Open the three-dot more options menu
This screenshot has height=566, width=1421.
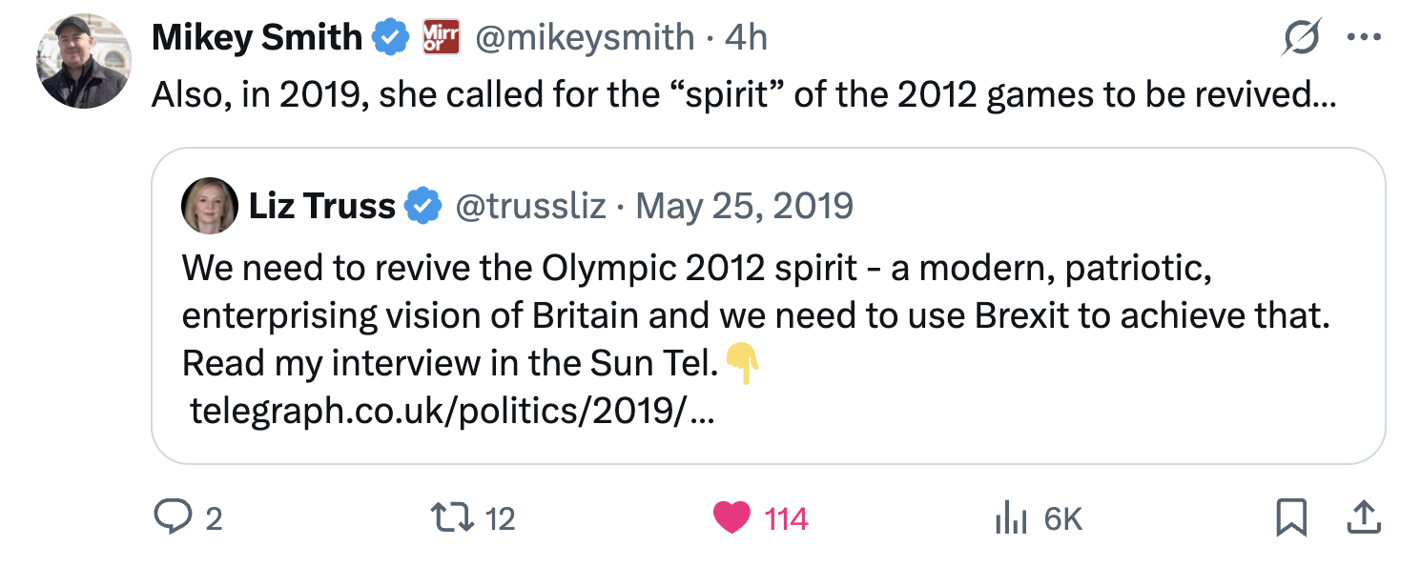tap(1364, 38)
